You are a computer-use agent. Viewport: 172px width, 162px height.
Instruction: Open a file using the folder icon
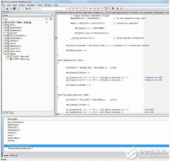(7, 8)
